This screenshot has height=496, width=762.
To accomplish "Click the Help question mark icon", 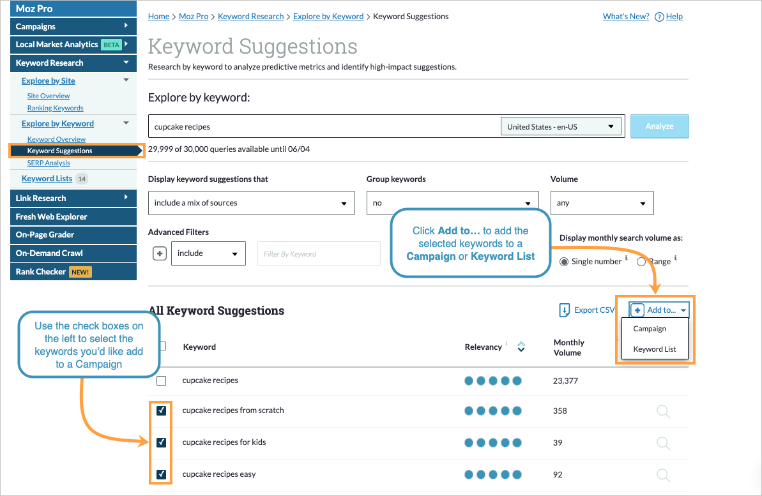I will (x=659, y=17).
